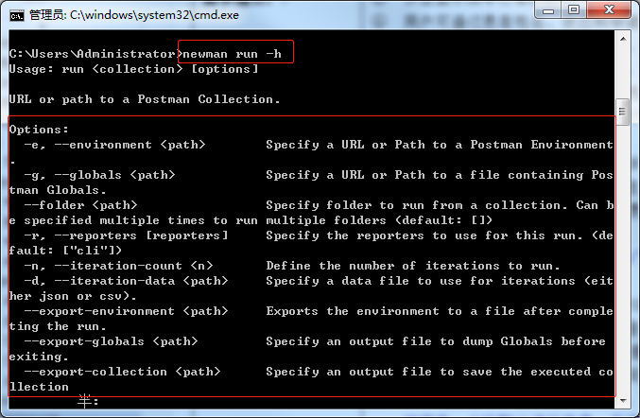Maximize the cmd.exe window
The width and height of the screenshot is (640, 418).
pos(574,10)
